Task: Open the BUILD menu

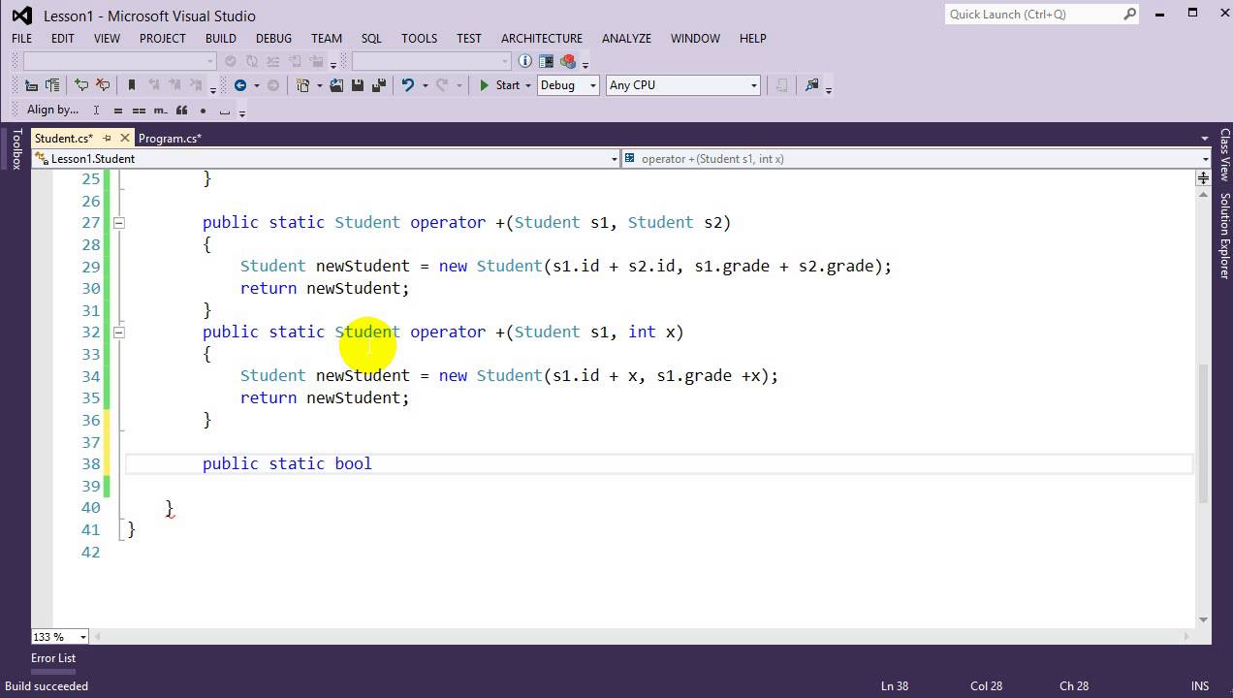Action: pos(221,38)
